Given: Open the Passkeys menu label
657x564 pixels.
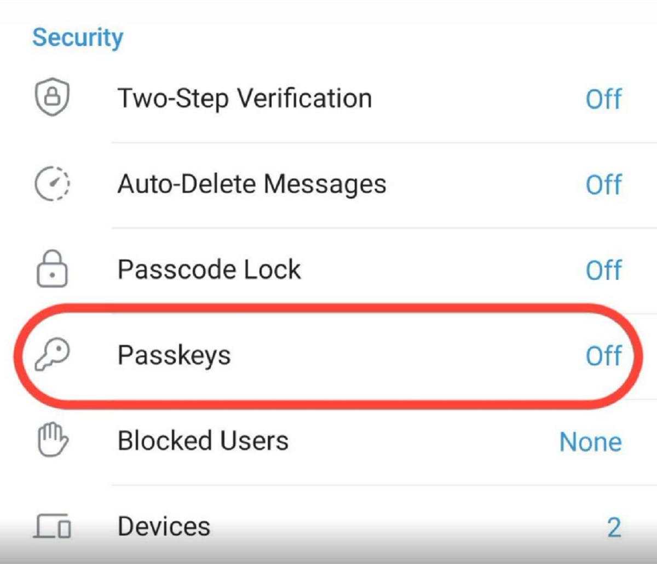Looking at the screenshot, I should 174,355.
